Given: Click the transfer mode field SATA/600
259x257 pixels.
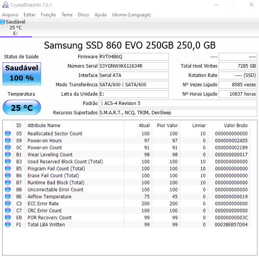Looking at the screenshot, I should [x=134, y=85].
